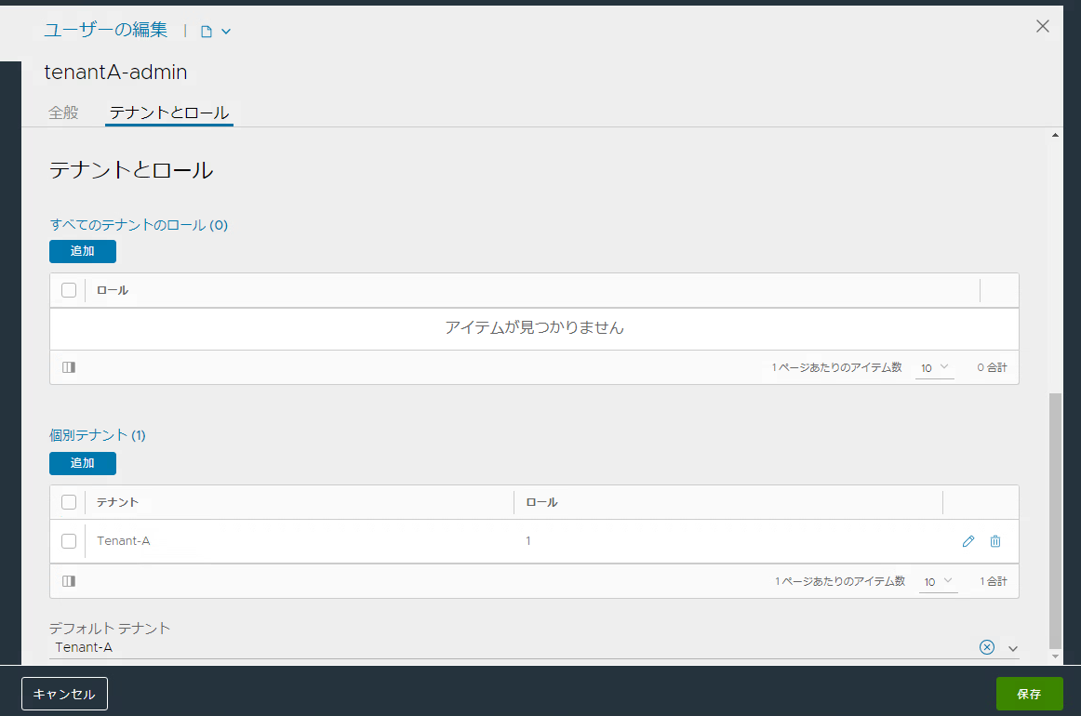This screenshot has width=1081, height=716.
Task: Check the roles table header checkbox
Action: tap(69, 289)
